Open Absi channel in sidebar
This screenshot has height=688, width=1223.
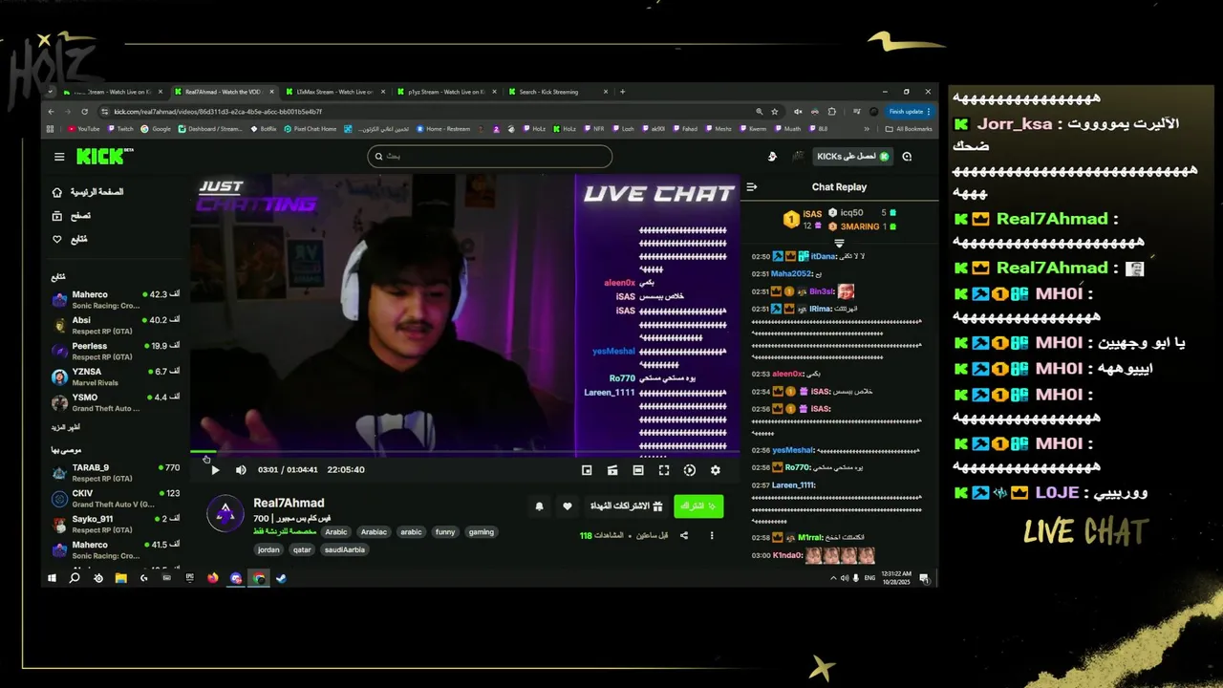coord(115,326)
